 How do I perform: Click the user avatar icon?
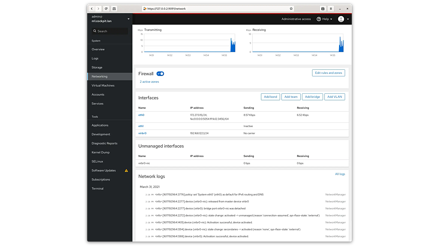341,19
